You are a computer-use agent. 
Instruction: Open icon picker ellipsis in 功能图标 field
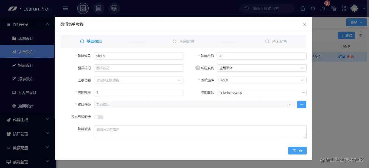tap(304, 93)
